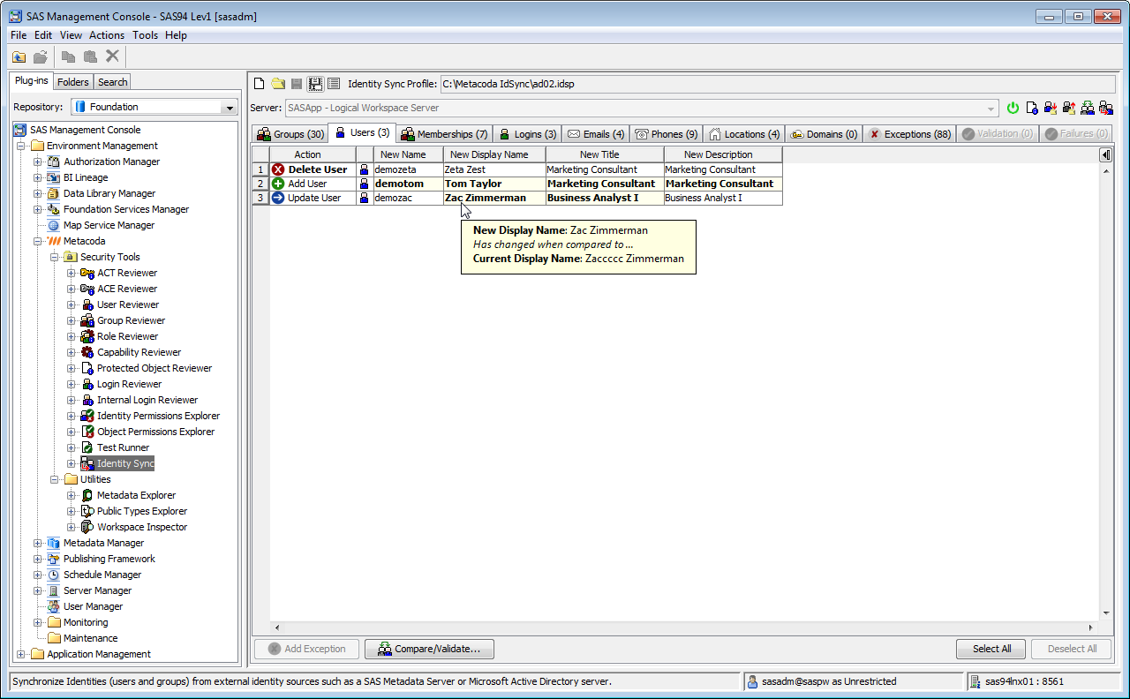
Task: Expand the Identity Sync node
Action: coord(71,463)
